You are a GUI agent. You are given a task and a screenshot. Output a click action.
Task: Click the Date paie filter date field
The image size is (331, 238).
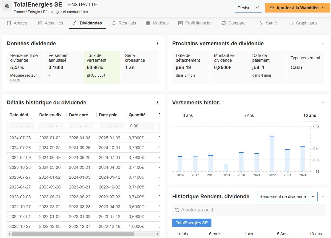(x=111, y=126)
